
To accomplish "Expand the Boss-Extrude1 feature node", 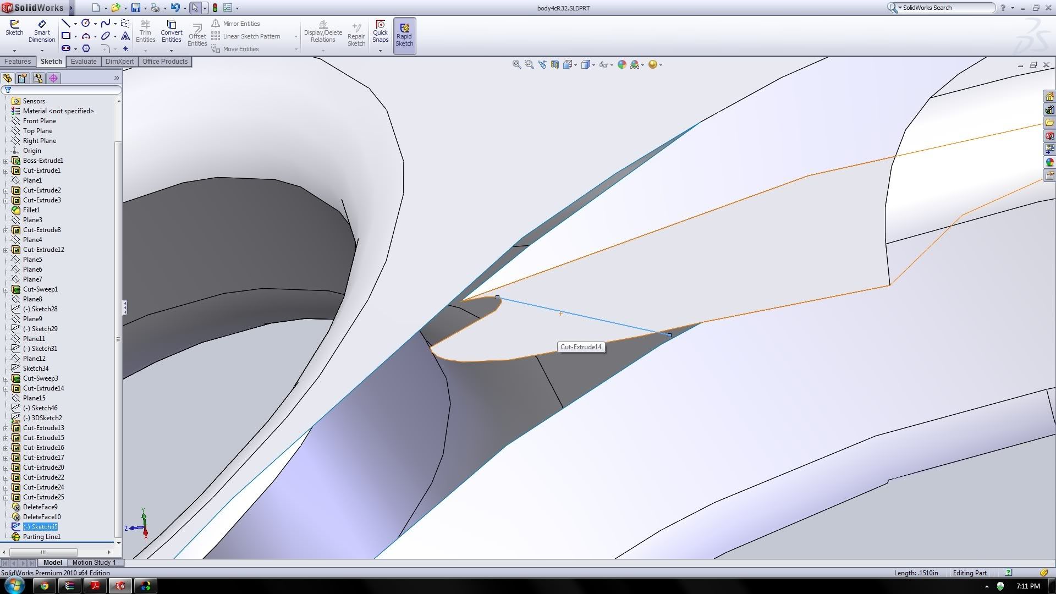I will coord(6,161).
